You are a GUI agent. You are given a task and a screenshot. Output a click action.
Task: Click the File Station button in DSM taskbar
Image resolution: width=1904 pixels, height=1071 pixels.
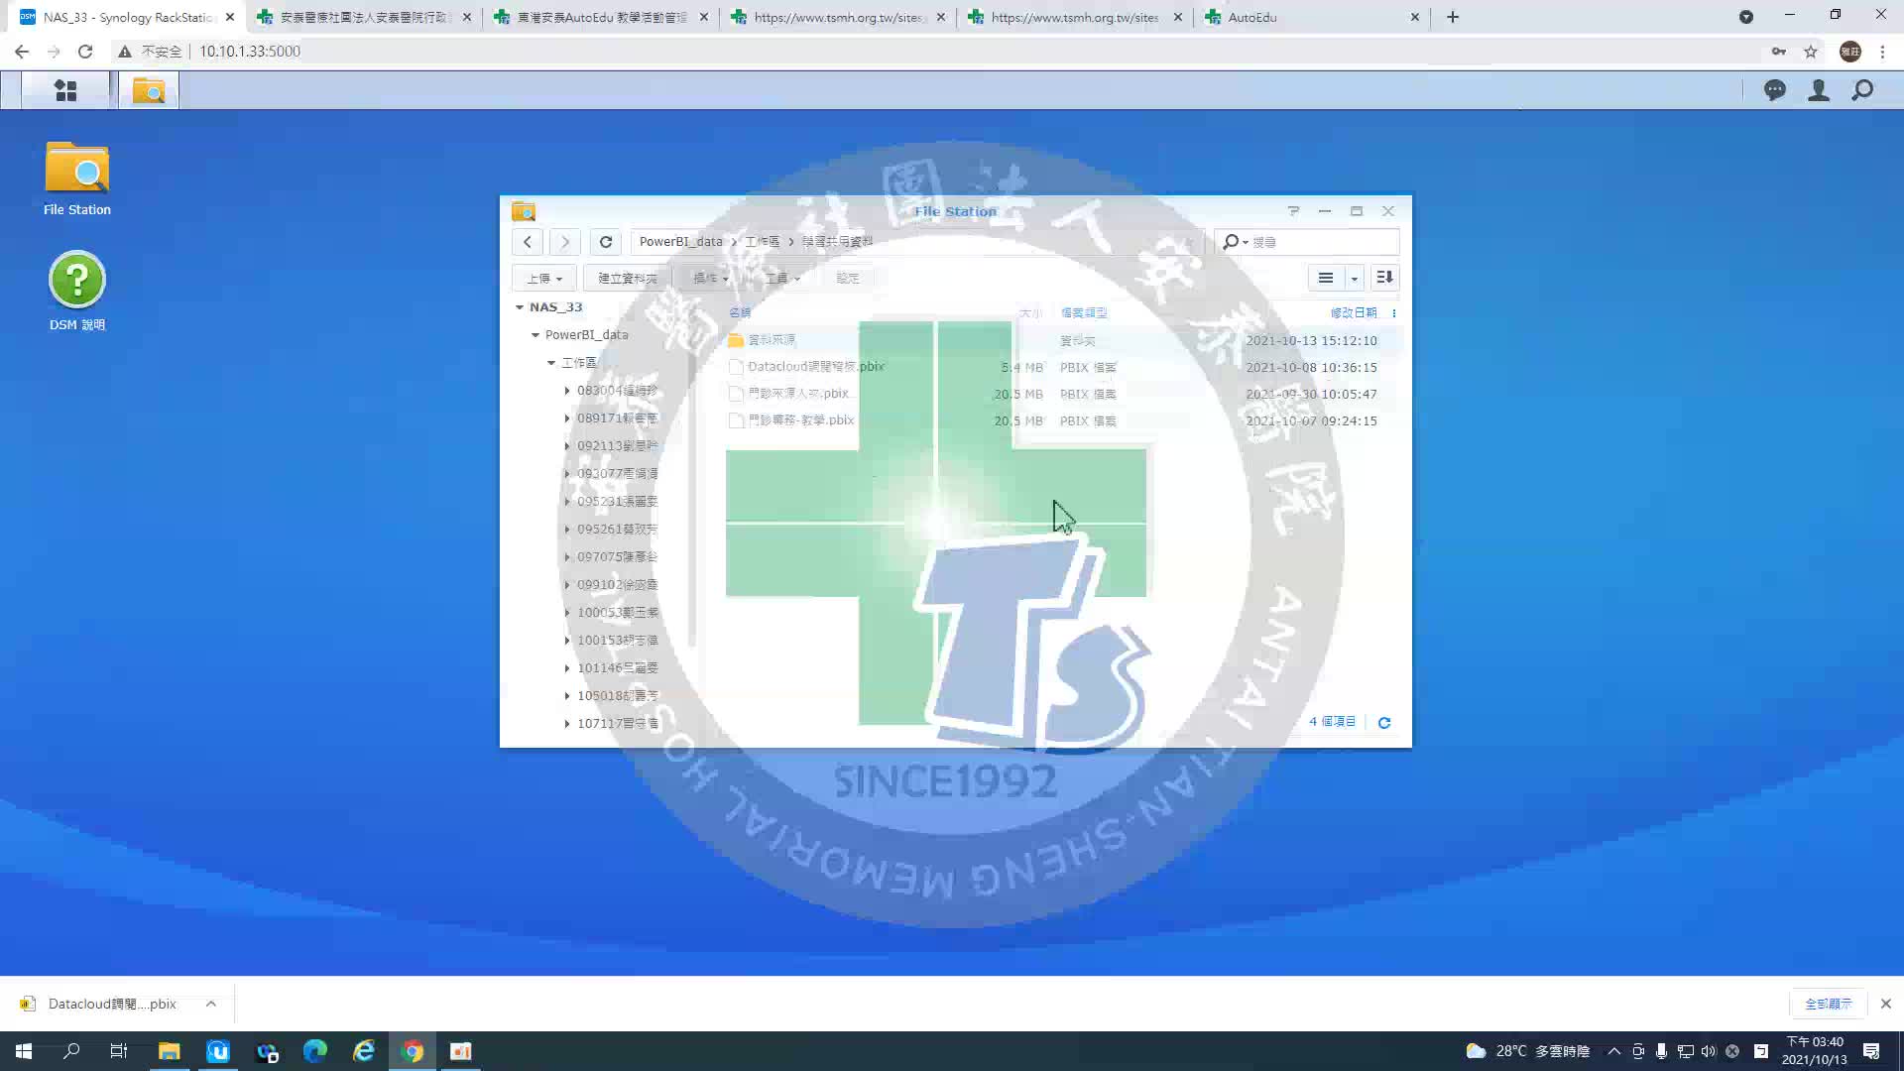149,90
